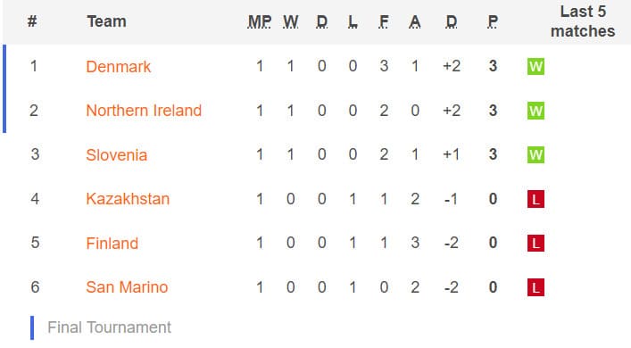
Task: Click San Marino's red L result badge
Action: coord(536,287)
